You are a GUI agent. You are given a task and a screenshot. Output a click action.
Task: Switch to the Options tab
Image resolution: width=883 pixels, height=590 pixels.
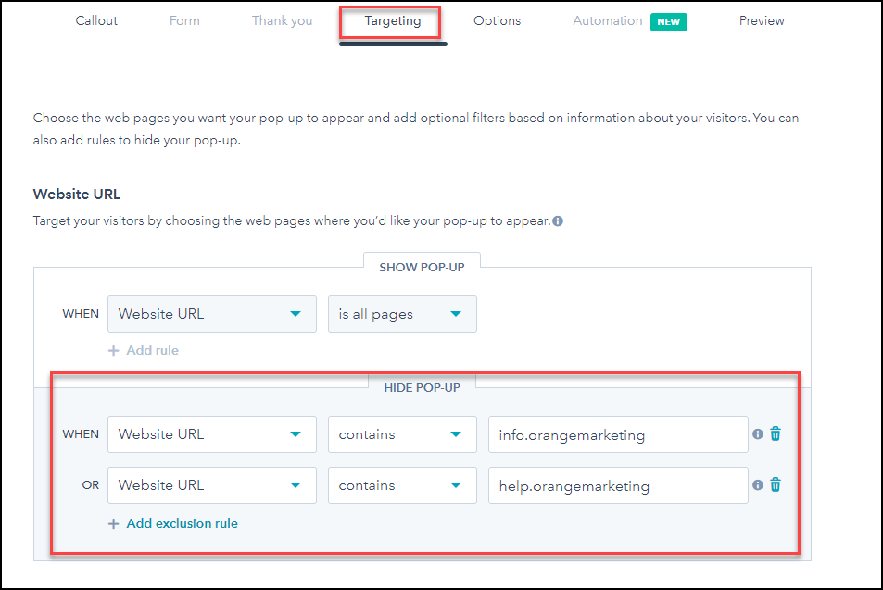click(497, 19)
